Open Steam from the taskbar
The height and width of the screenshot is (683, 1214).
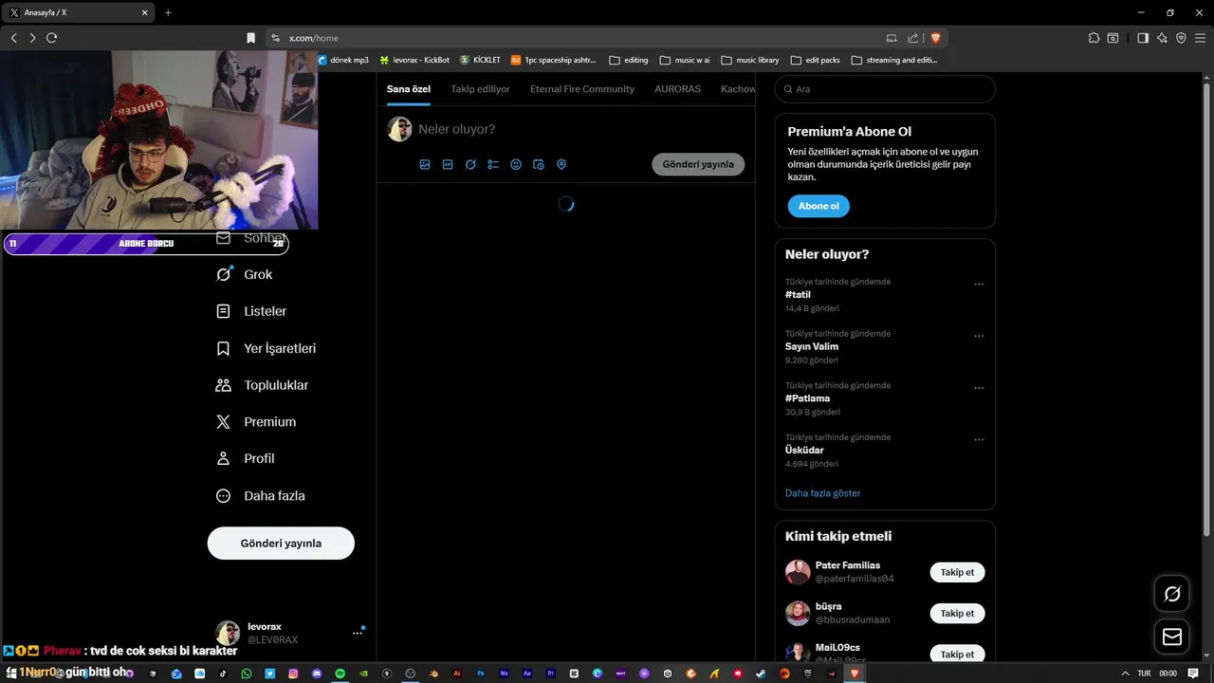coord(761,674)
